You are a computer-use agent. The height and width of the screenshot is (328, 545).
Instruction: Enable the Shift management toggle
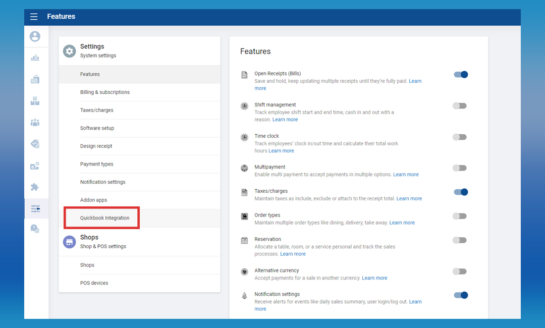click(459, 106)
